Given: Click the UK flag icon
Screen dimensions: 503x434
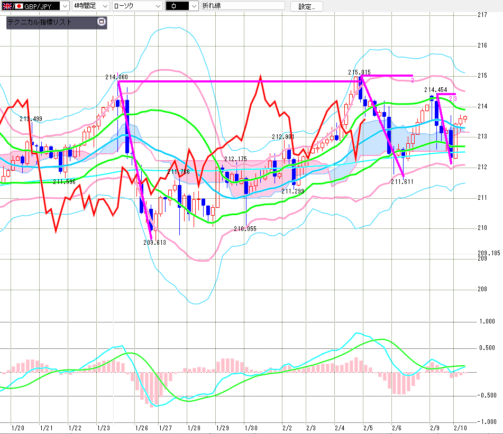Looking at the screenshot, I should (7, 6).
